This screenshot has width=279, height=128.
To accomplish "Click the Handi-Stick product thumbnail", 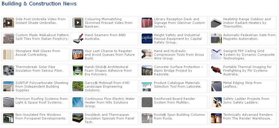I will tap(78, 70).
